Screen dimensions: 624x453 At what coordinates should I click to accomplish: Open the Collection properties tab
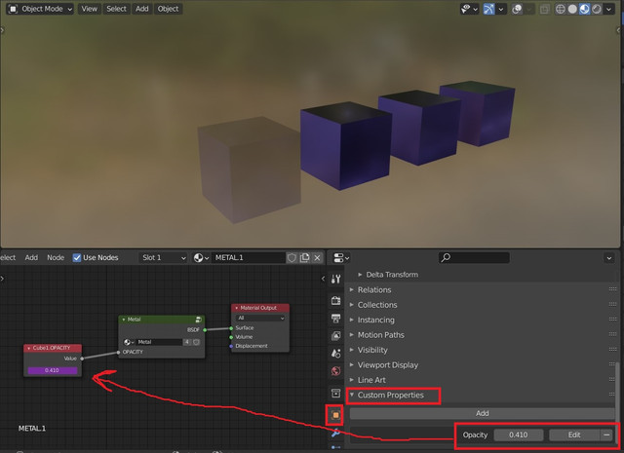click(335, 394)
